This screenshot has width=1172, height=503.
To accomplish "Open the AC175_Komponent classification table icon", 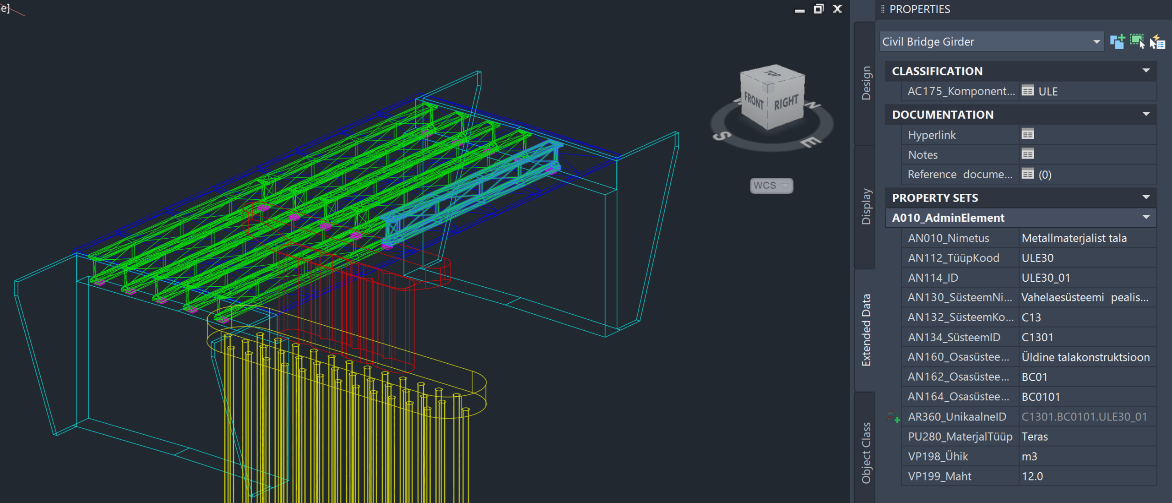I will (1028, 91).
